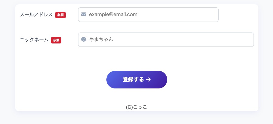The width and height of the screenshot is (273, 124).
Task: Focus the ニックネーム input field
Action: 170,40
